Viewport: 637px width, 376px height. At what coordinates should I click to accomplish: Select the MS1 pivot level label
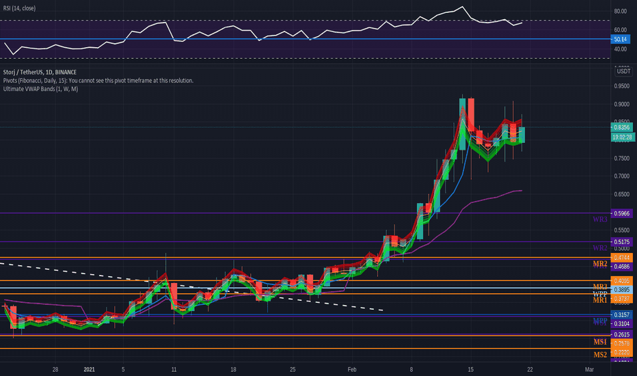coord(600,342)
